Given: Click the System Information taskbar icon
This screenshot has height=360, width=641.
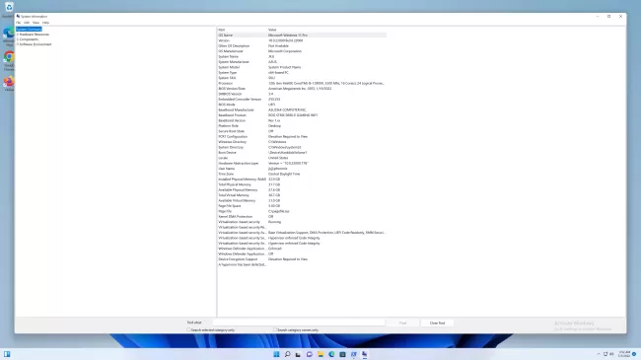Looking at the screenshot, I should (364, 354).
